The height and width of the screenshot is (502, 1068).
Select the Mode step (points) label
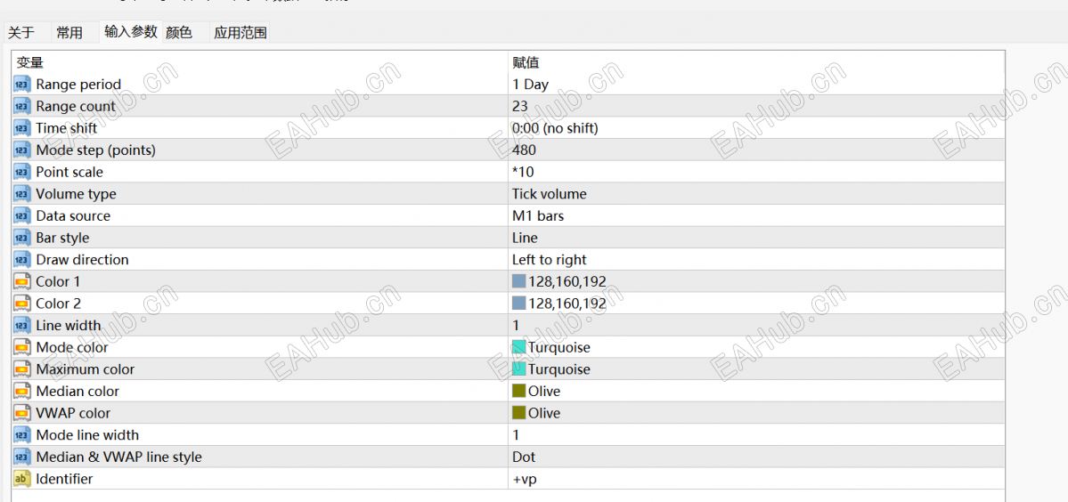[96, 150]
